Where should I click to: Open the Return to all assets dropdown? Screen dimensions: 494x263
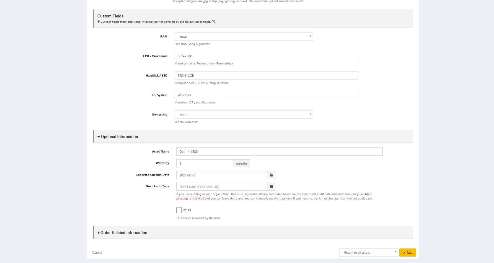coord(368,252)
